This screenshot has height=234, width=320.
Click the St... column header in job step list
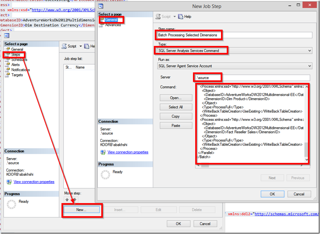[68, 67]
